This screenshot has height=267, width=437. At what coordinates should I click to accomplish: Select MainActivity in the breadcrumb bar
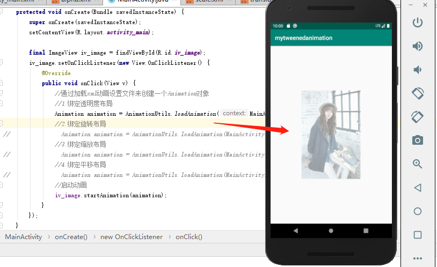(x=24, y=237)
